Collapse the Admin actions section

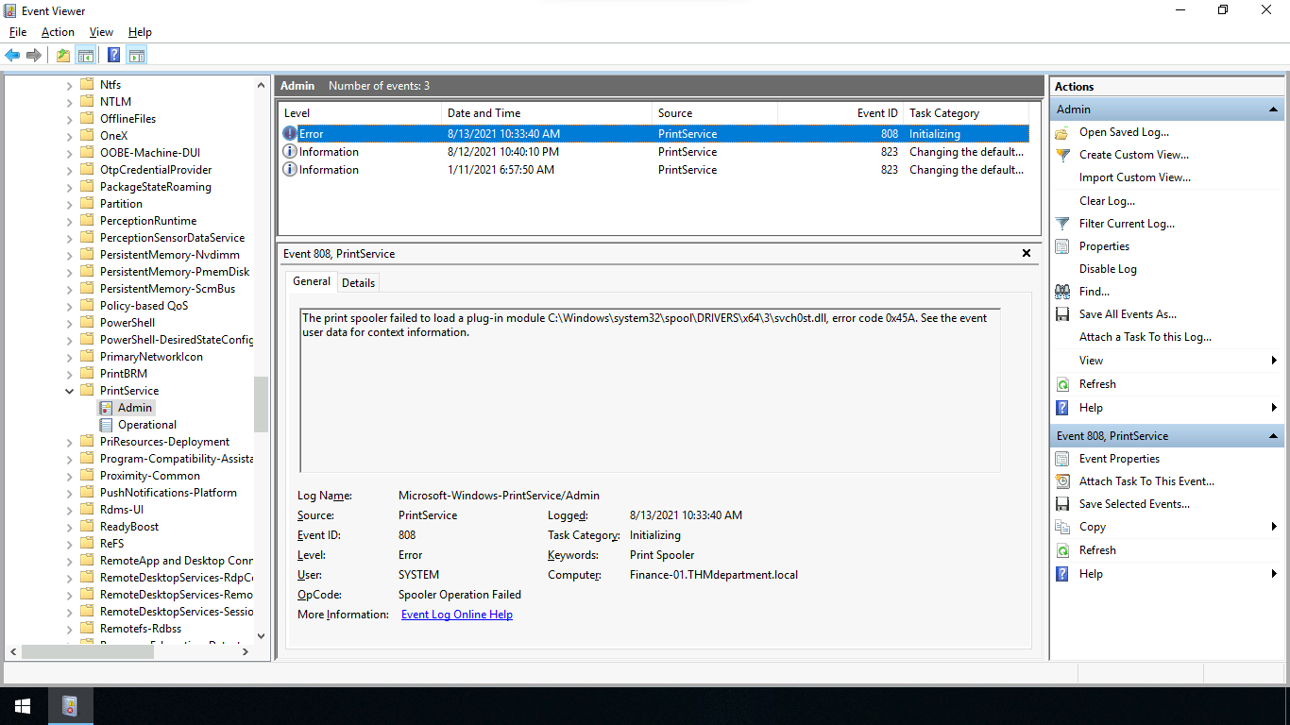[1273, 110]
